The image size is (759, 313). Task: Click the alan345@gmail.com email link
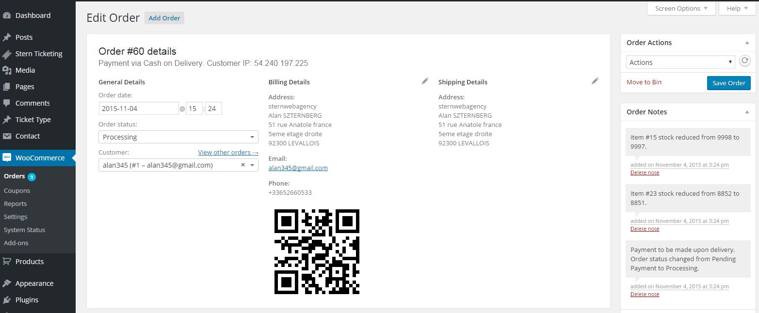298,168
